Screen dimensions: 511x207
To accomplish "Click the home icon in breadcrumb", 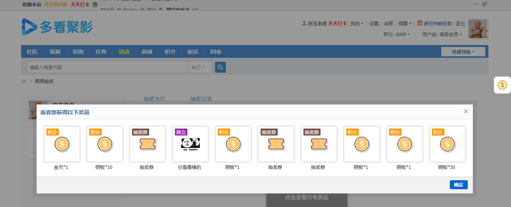I will [x=24, y=82].
